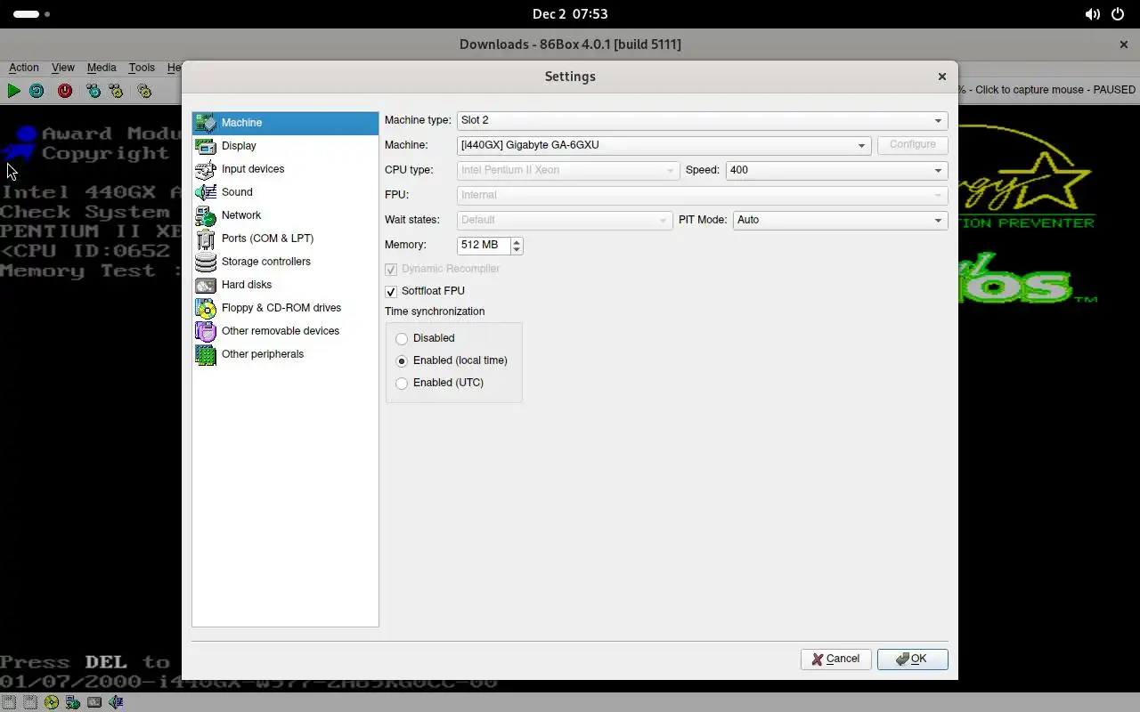This screenshot has height=712, width=1140.
Task: Open the clock showing Dec 2 07:53
Action: pos(570,14)
